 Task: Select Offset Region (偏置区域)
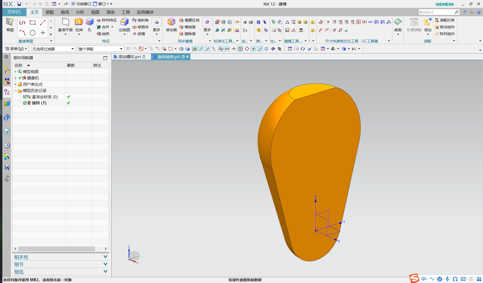[189, 20]
